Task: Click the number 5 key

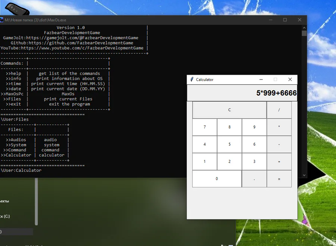Action: coord(230,144)
